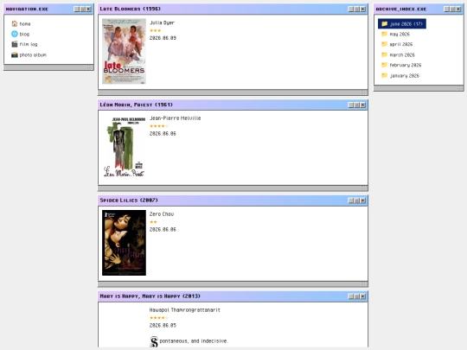Viewport: 467px width, 350px height.
Task: Maximize the Late Bloomers window
Action: (x=357, y=10)
